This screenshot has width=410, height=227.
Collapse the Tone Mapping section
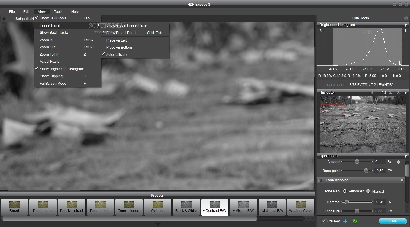pos(402,180)
